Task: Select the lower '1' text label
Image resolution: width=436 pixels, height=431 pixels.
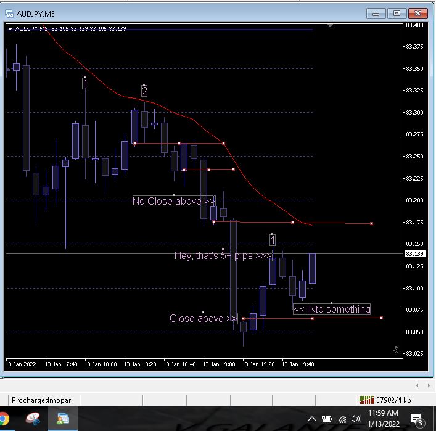Action: (273, 240)
